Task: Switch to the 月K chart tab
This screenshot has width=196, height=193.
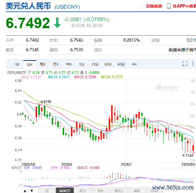Action: pyautogui.click(x=56, y=64)
